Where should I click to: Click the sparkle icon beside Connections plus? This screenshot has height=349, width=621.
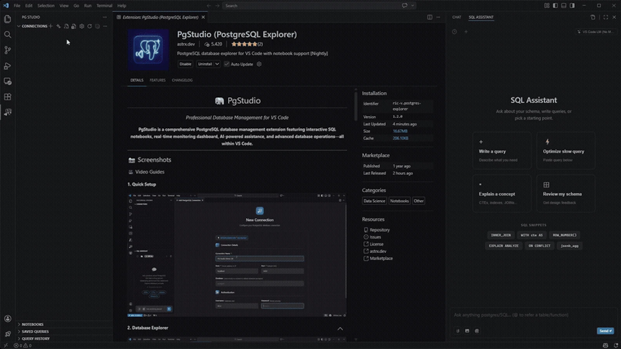[58, 26]
